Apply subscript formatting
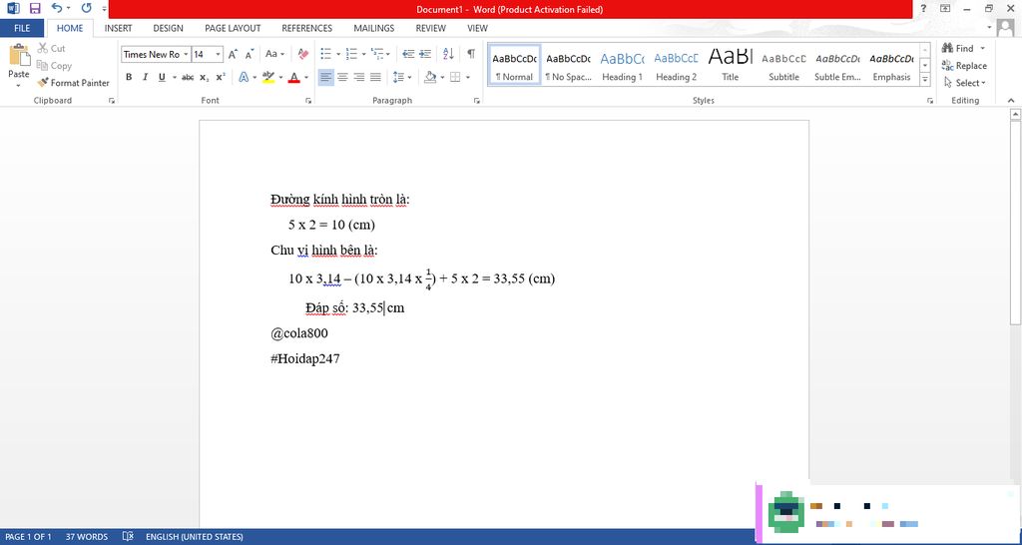1022x545 pixels. pyautogui.click(x=205, y=77)
